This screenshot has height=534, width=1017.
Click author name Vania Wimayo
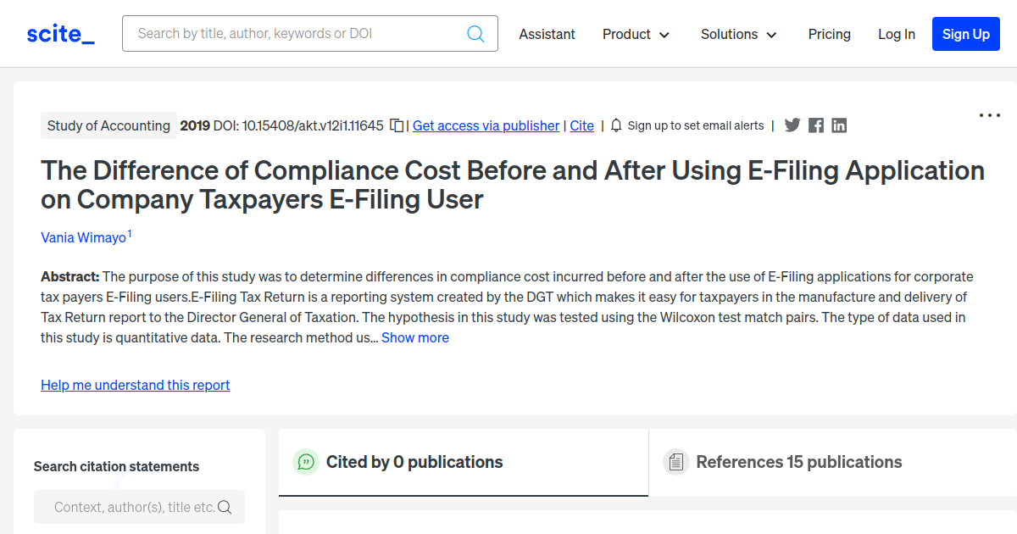coord(83,237)
